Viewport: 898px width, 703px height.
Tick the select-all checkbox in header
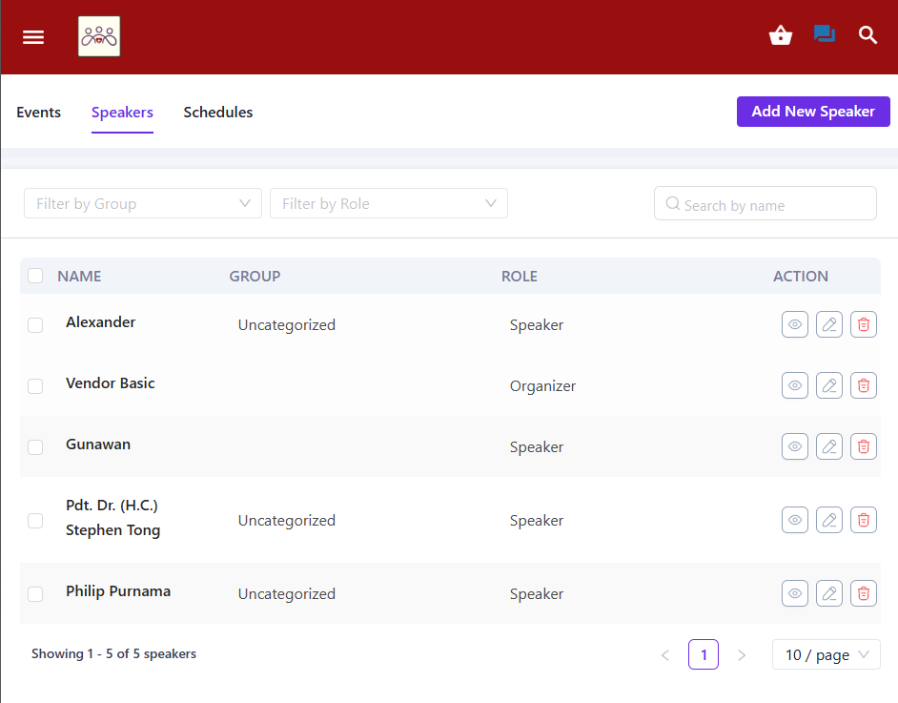(35, 276)
